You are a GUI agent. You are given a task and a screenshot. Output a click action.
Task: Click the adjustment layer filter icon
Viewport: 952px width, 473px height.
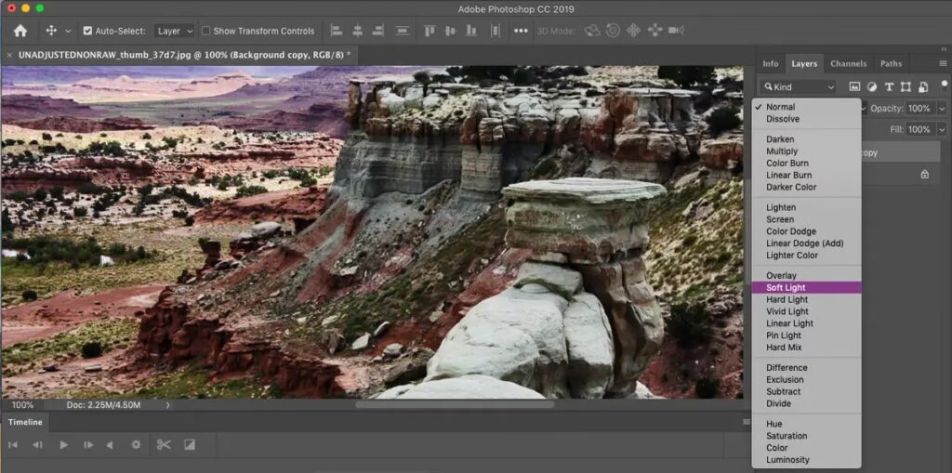pos(872,87)
